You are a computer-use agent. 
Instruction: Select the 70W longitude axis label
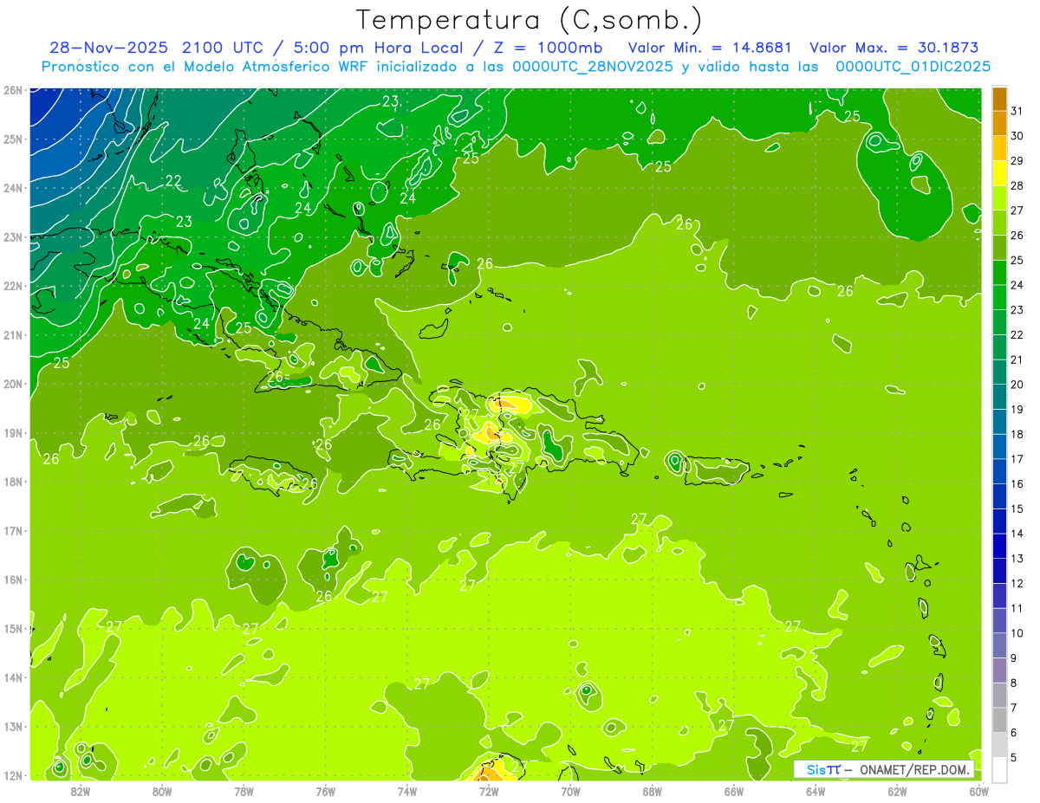pyautogui.click(x=570, y=790)
